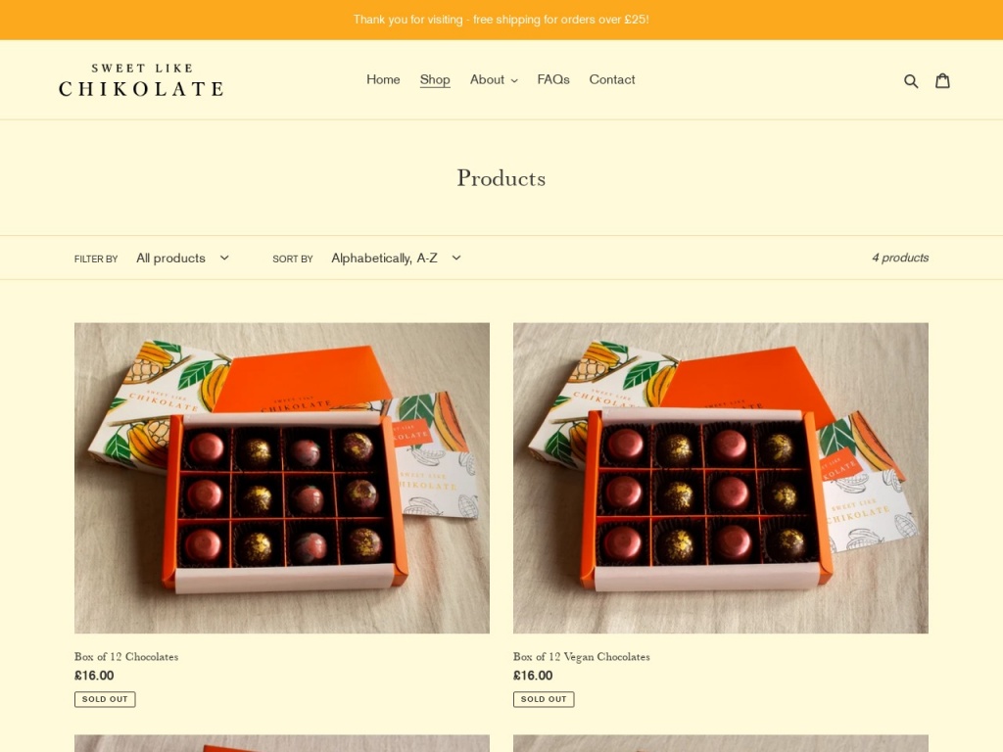The width and height of the screenshot is (1003, 752).
Task: Open the fourth product thumbnail at bottom right
Action: (721, 743)
